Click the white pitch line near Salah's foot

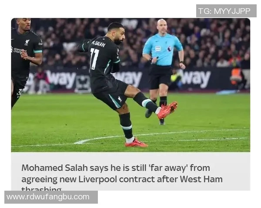[x=100, y=140]
